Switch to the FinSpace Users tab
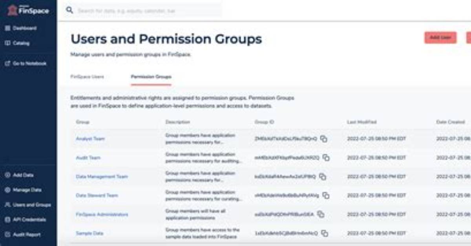This screenshot has width=471, height=246. coord(87,77)
